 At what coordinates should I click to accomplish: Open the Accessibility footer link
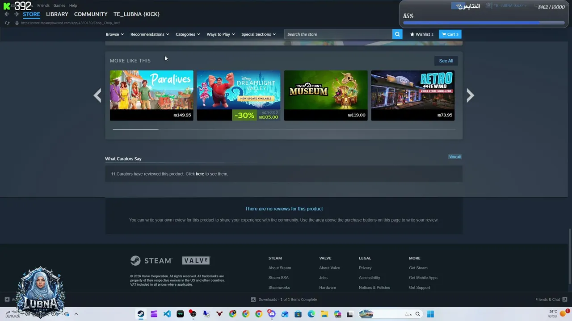[x=369, y=278]
